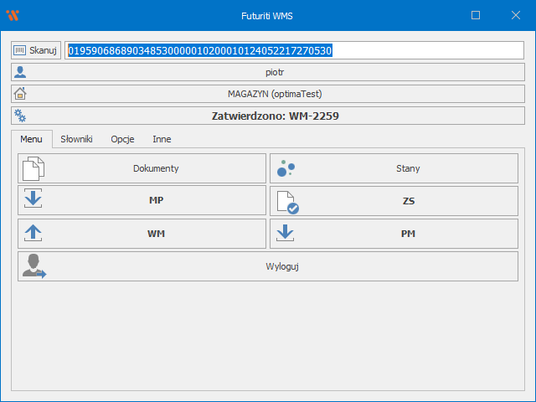Click the barcode icon on Skanuj button
The image size is (536, 402).
coord(20,50)
